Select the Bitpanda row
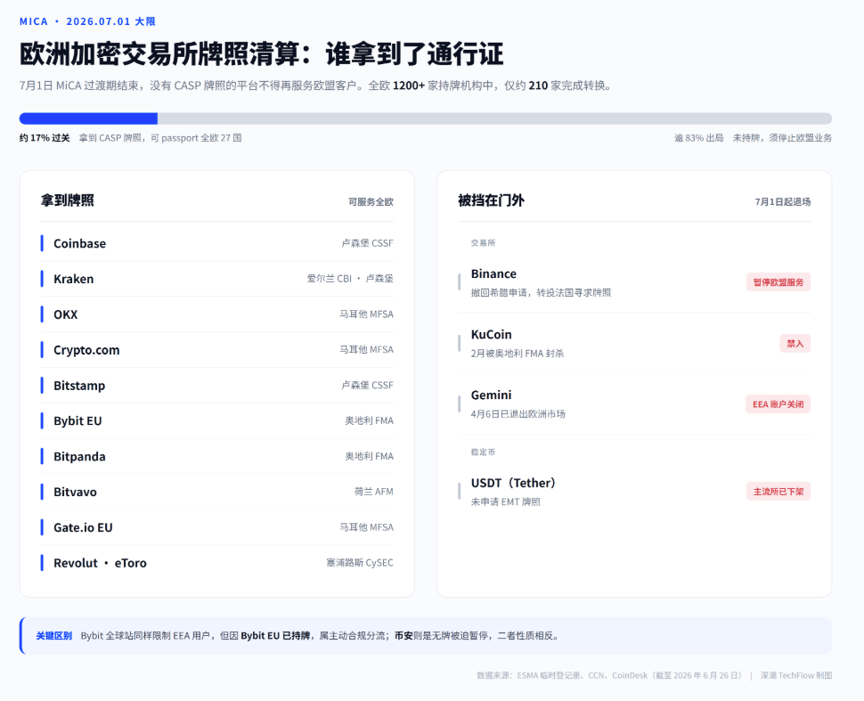Viewport: 864px width, 701px height. (x=217, y=456)
